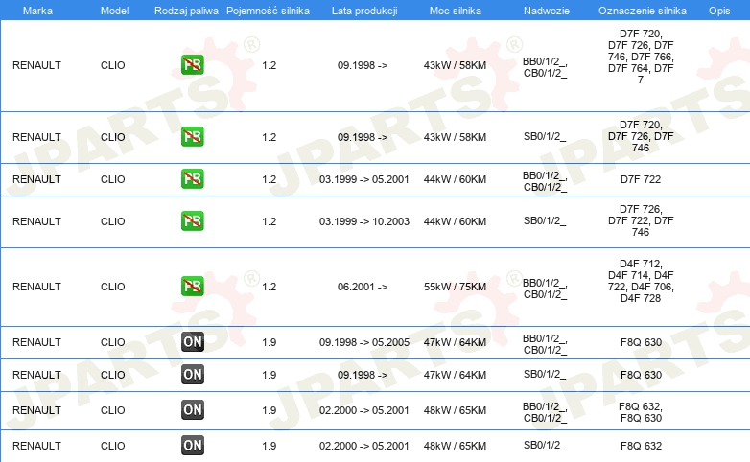Select the BB0/1/2_, CB0/1/2_ body cell in the 55kW row

coord(545,289)
